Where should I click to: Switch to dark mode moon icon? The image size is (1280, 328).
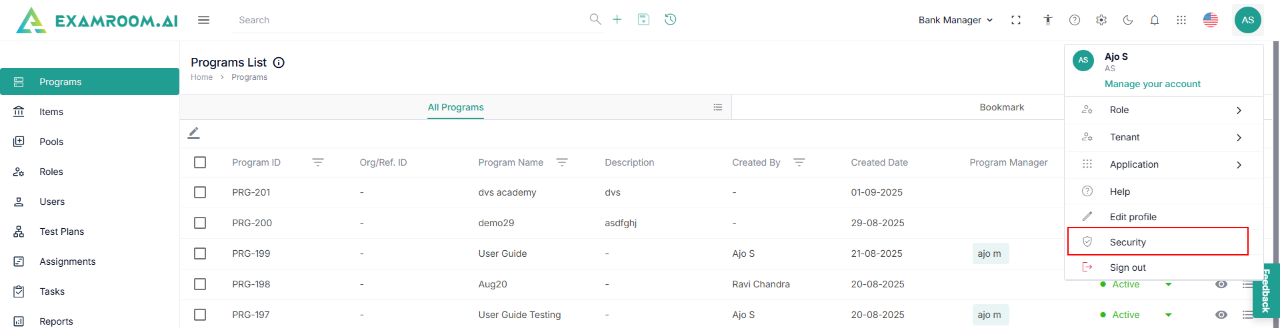1128,20
